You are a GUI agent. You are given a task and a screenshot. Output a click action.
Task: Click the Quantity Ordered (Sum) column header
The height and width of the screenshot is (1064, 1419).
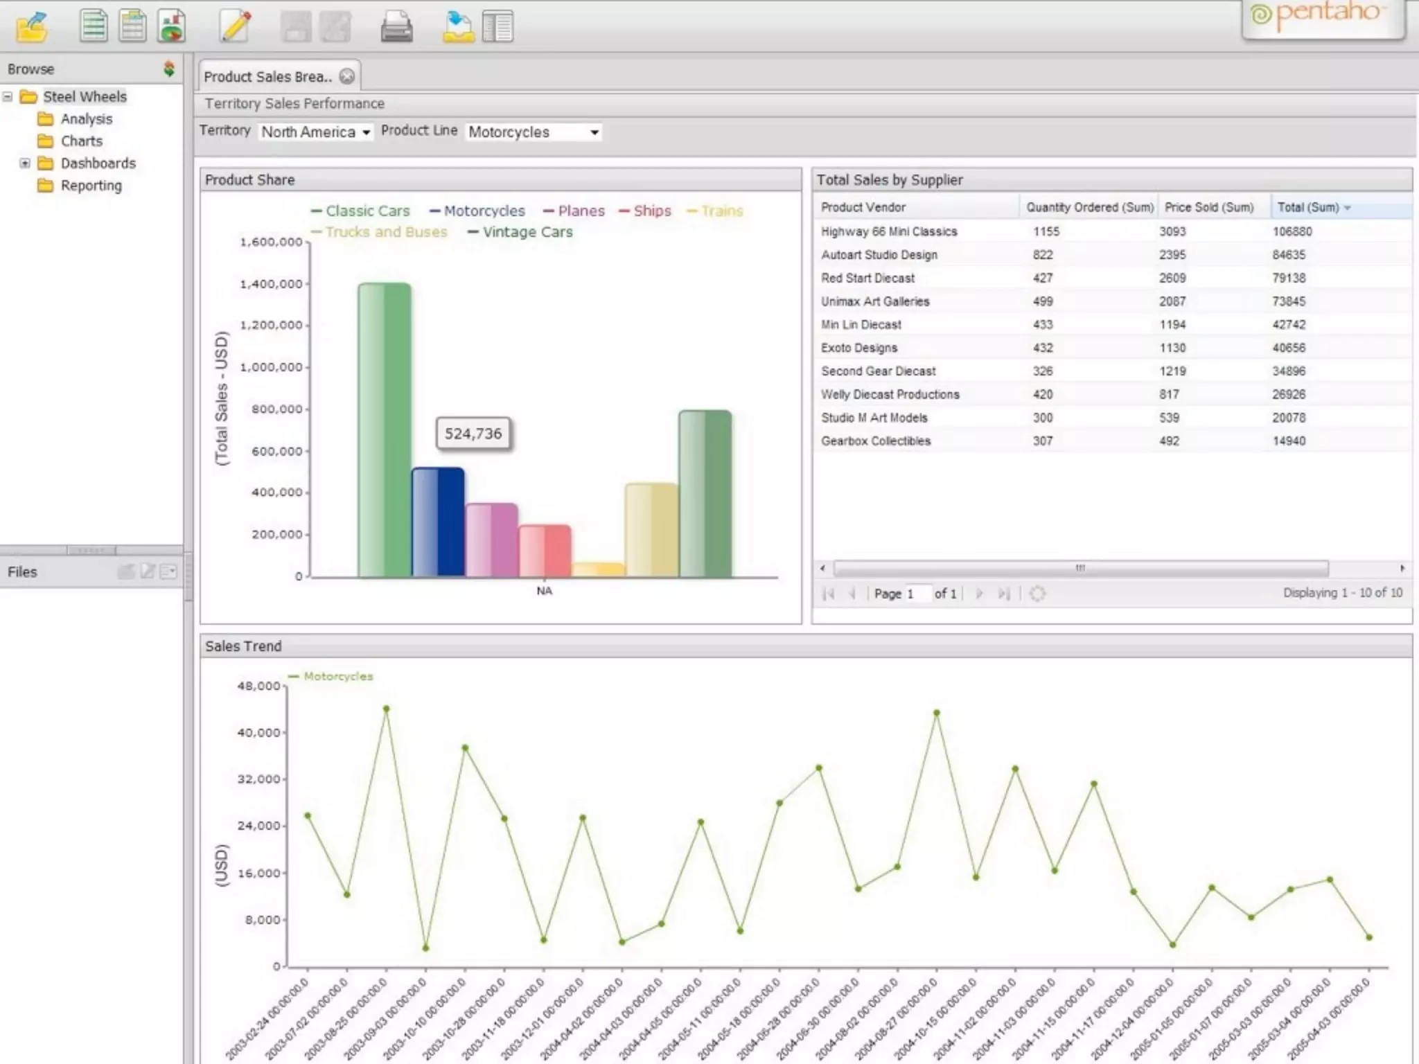[1089, 207]
